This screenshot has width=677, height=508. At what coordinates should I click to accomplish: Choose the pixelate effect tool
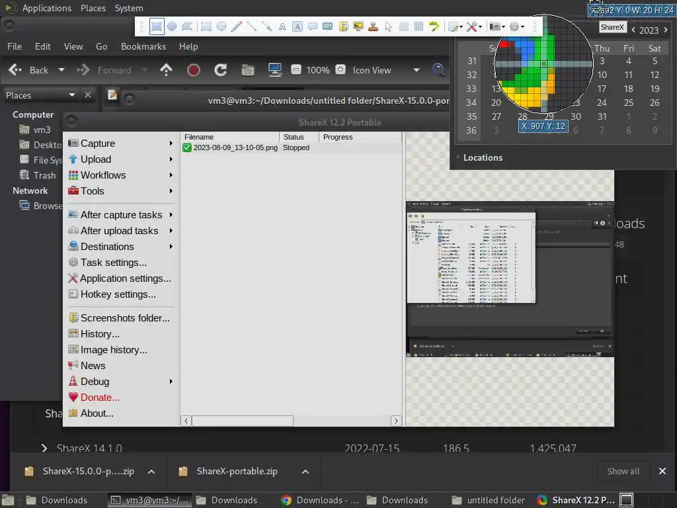418,26
